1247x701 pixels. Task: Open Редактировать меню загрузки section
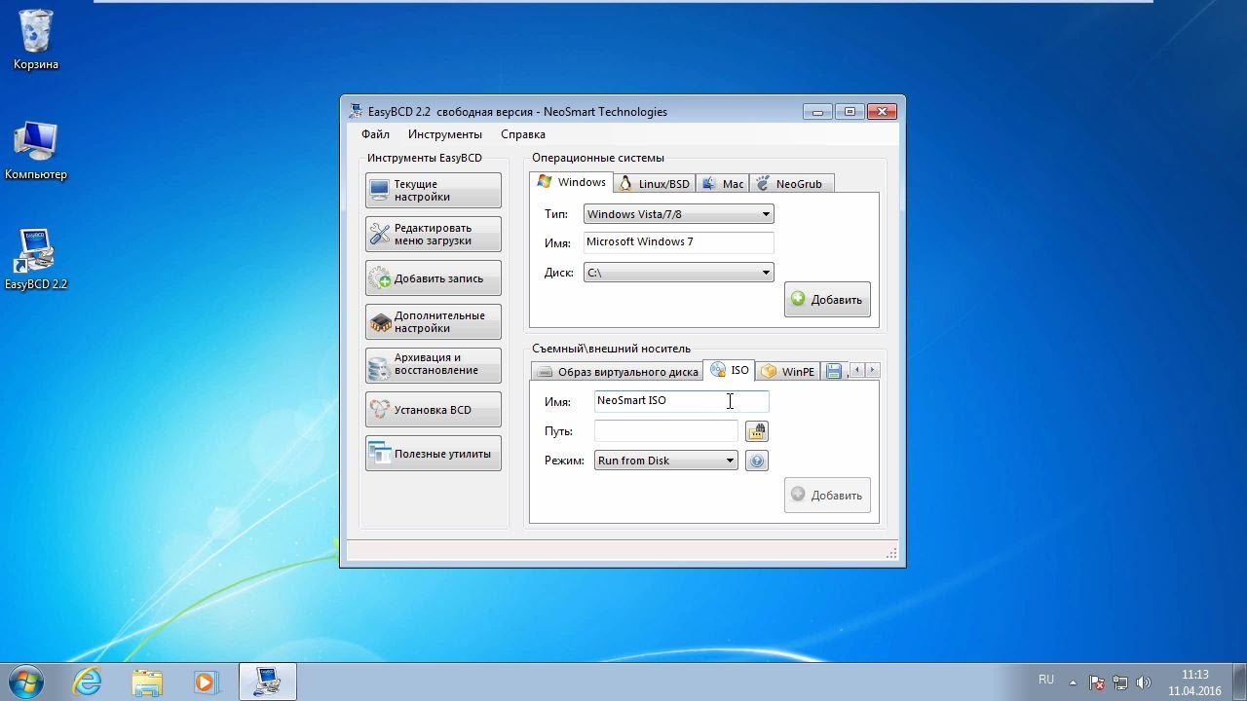click(434, 235)
